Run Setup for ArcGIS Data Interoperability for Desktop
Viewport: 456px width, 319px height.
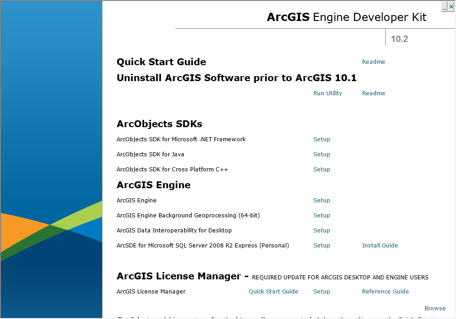click(321, 230)
